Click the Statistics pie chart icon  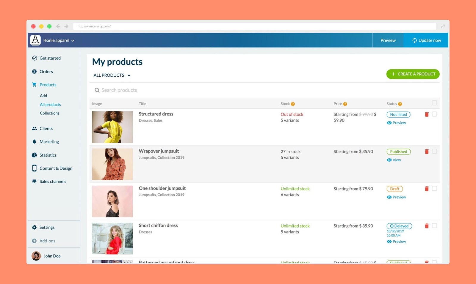(35, 155)
